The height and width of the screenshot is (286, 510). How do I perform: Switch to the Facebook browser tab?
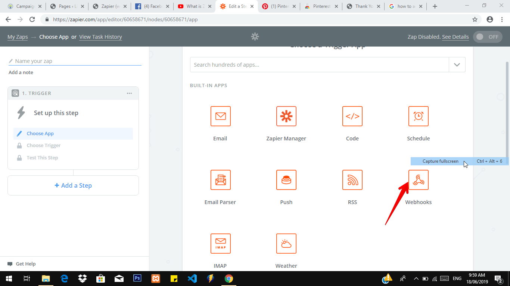click(152, 6)
